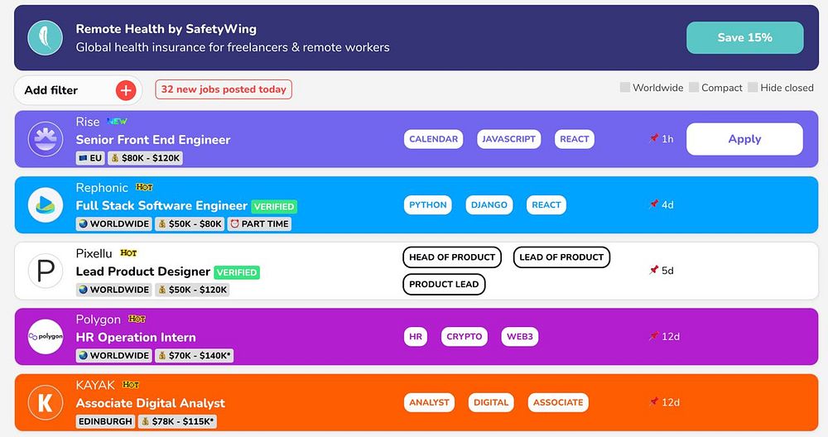Screen dimensions: 828x437
Task: Click the pin icon on the Rise job
Action: 654,138
